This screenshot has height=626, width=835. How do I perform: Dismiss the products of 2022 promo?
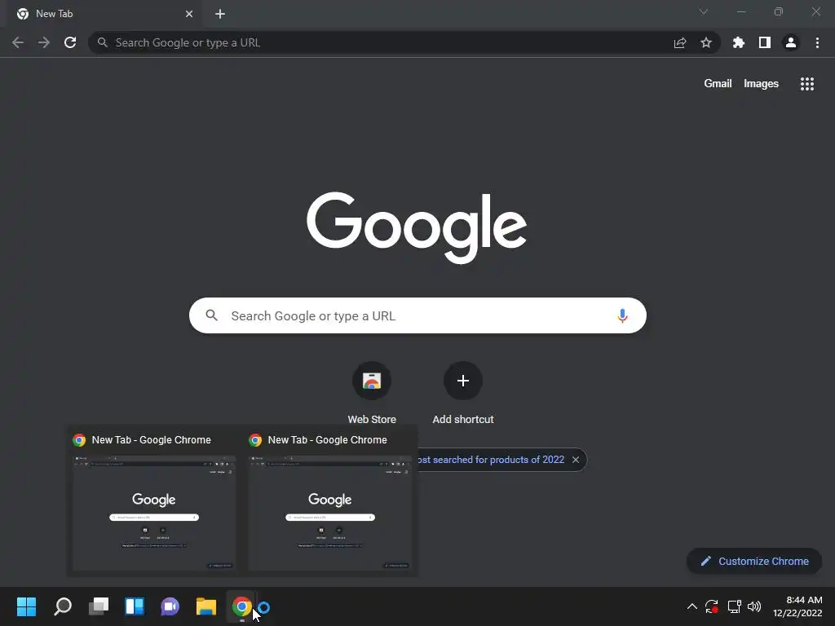tap(576, 460)
